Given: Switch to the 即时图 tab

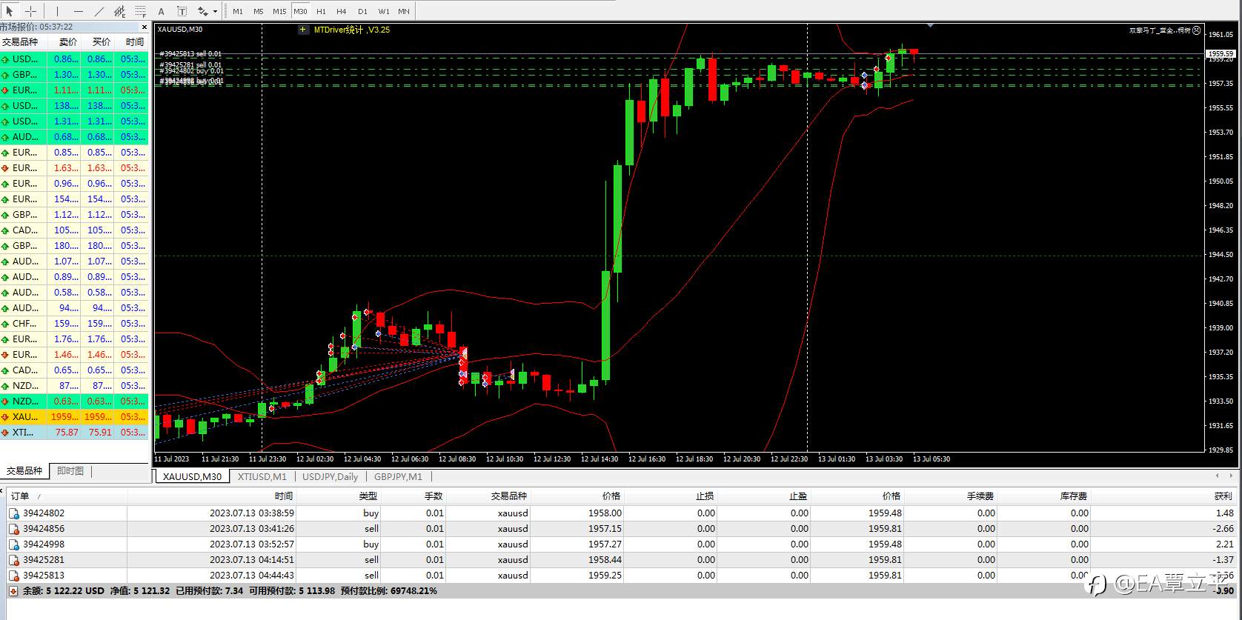Looking at the screenshot, I should [70, 470].
